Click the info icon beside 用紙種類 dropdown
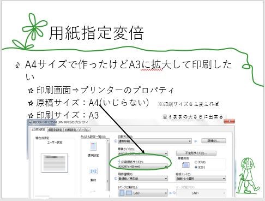Screen dimensions: 265x201 click(116, 179)
